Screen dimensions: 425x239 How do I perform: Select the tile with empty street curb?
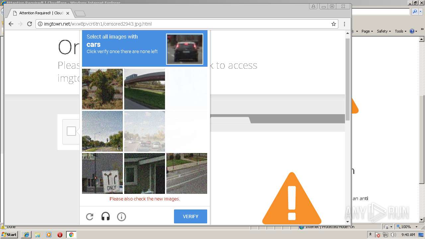187,173
